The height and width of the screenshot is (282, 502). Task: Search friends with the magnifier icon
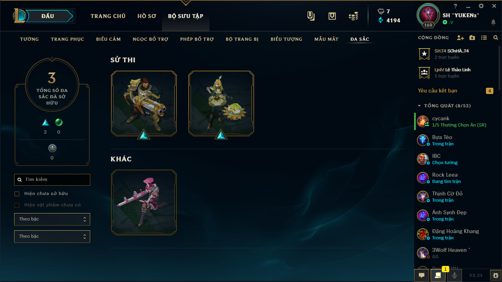(x=496, y=38)
